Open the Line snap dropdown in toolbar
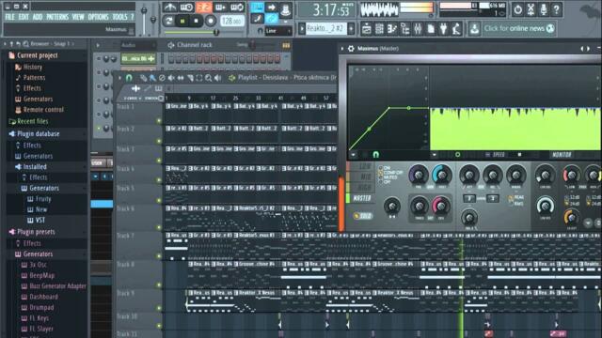This screenshot has width=602, height=338. click(278, 31)
